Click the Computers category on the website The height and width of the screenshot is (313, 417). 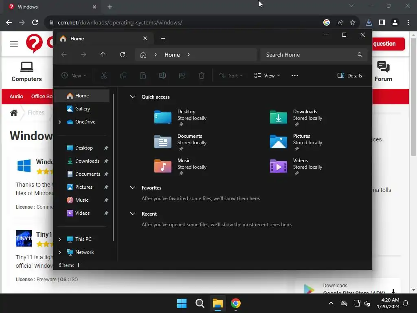(x=26, y=71)
